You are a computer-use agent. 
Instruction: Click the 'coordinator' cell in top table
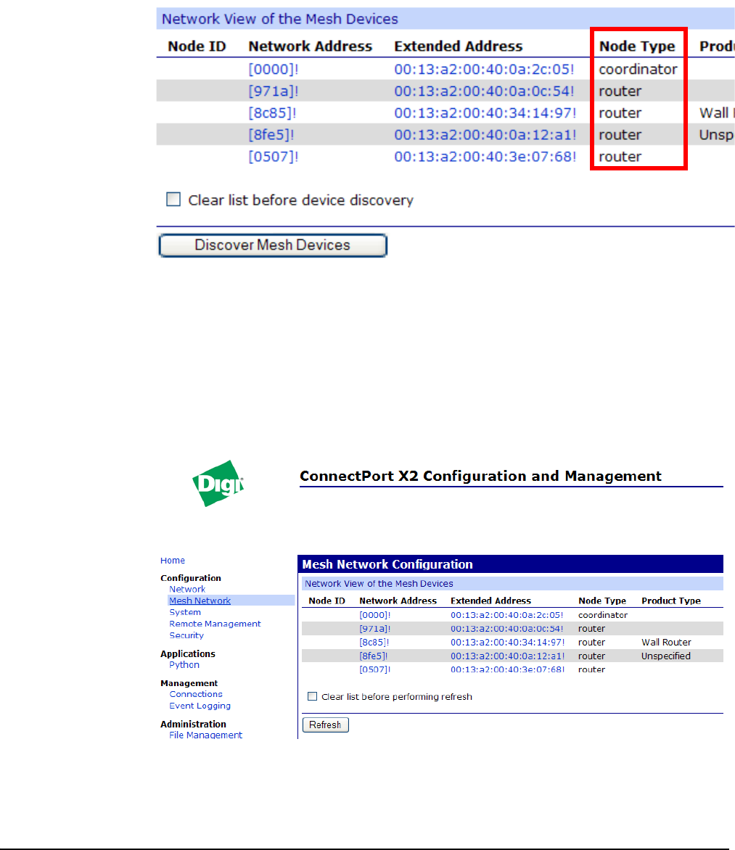pyautogui.click(x=638, y=70)
